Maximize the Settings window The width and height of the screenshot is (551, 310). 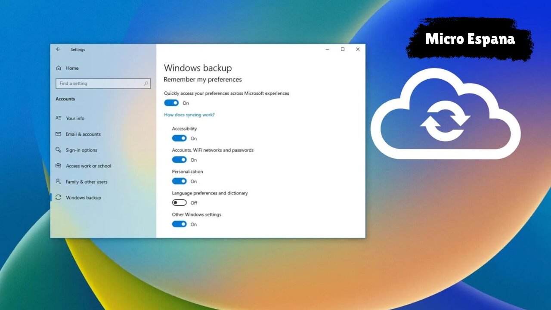pos(343,50)
